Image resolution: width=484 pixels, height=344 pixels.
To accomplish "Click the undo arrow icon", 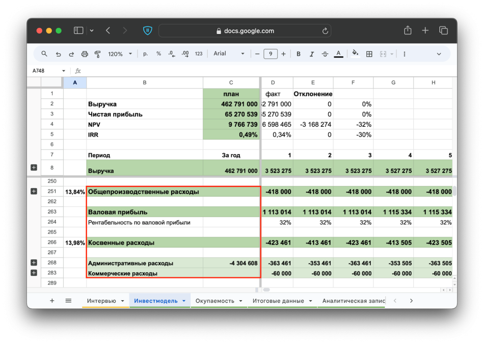I will click(58, 54).
